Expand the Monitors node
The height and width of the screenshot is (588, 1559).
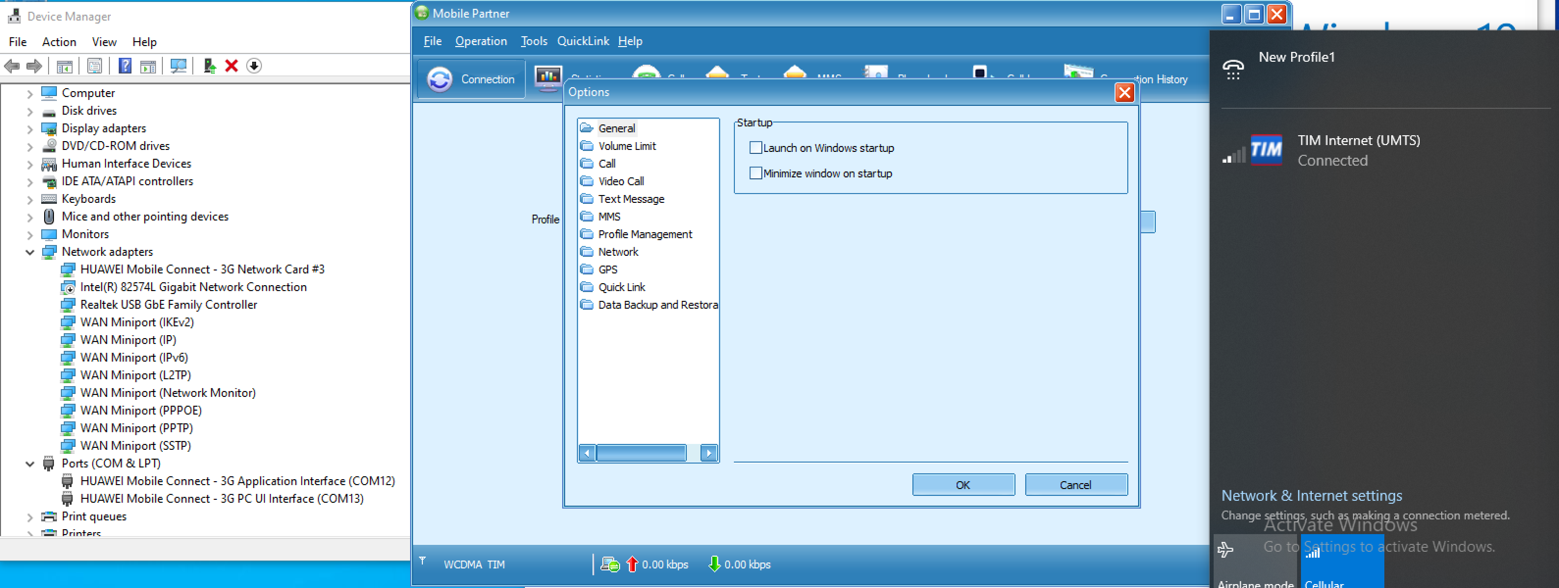[29, 235]
